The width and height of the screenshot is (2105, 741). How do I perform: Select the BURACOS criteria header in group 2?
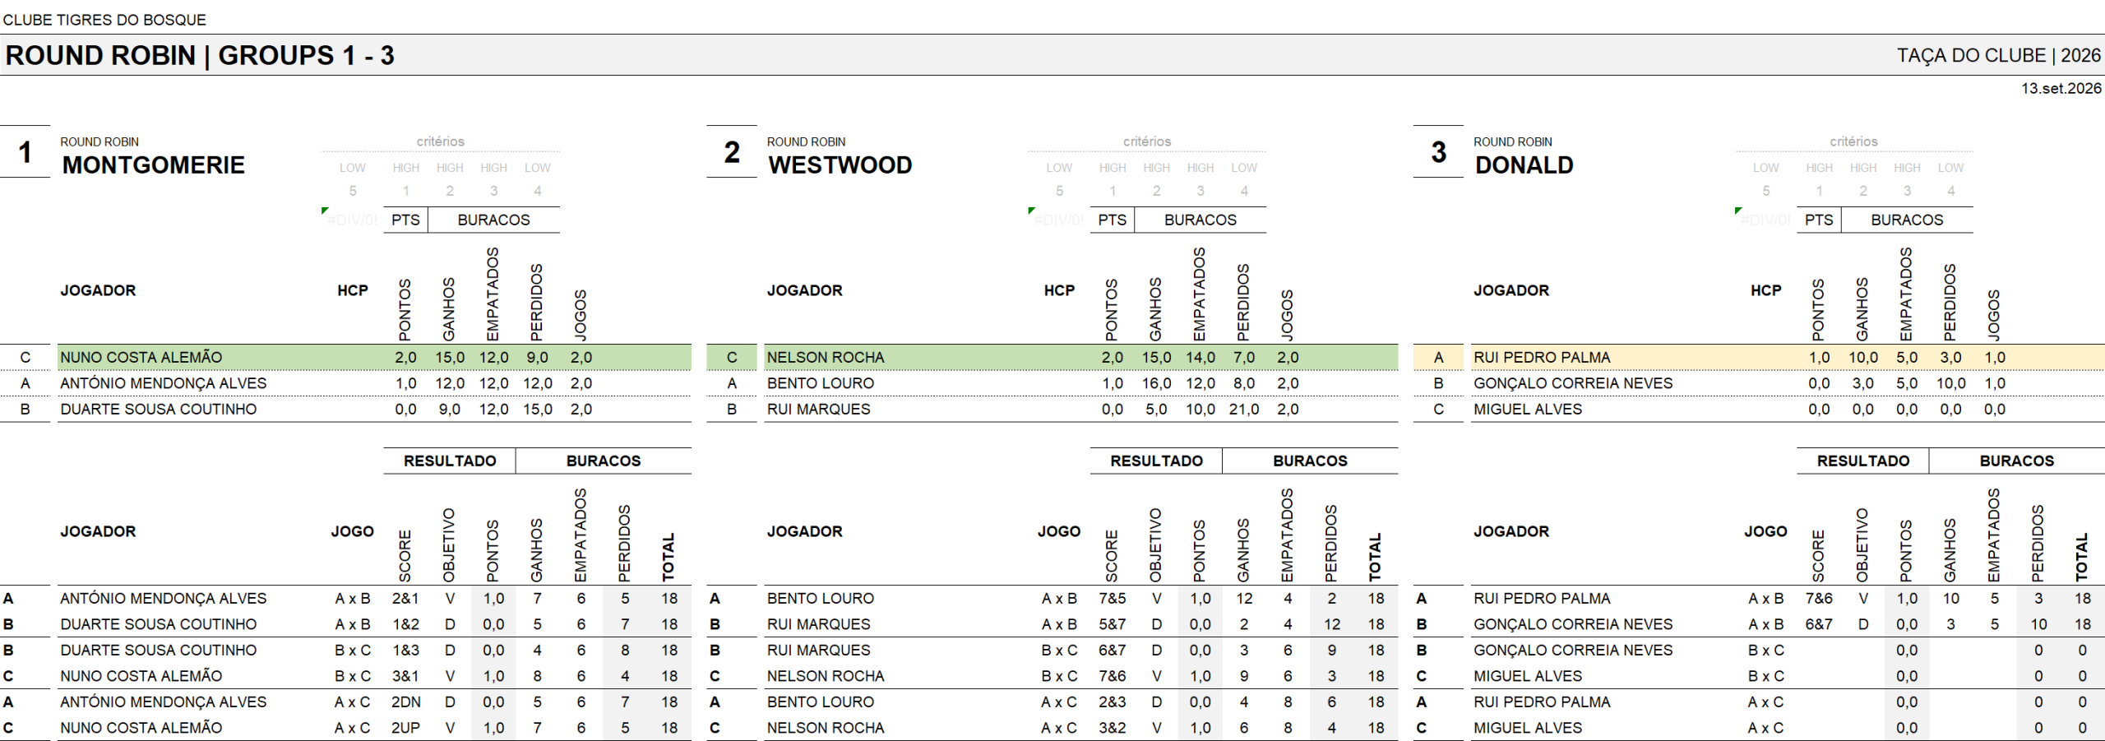point(1200,220)
